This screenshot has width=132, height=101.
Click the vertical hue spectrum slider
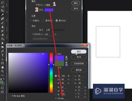pos(51,73)
